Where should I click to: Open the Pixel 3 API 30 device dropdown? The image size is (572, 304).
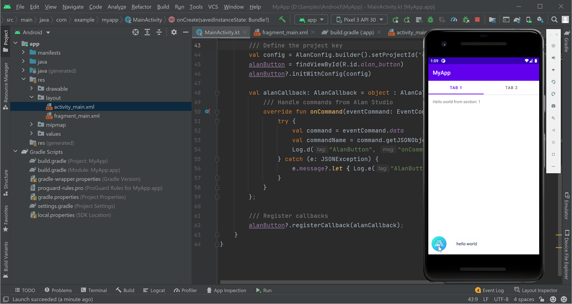pos(360,20)
